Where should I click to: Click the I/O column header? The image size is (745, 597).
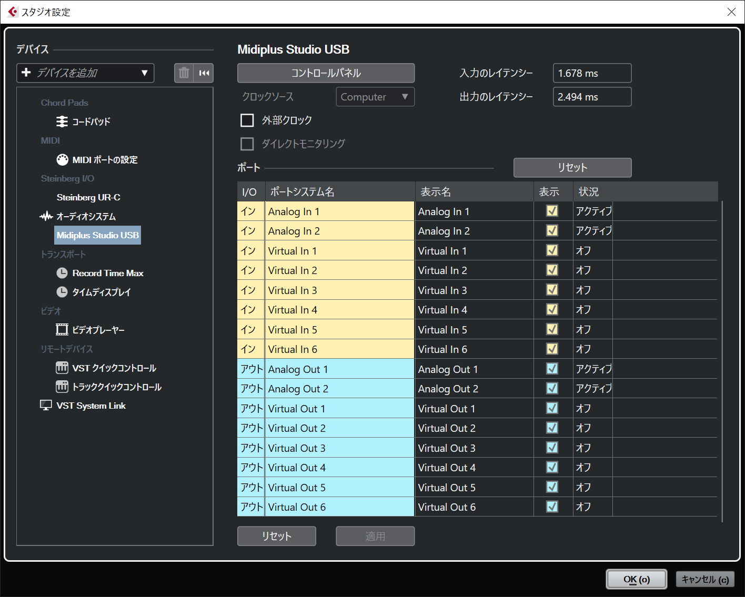(x=251, y=191)
